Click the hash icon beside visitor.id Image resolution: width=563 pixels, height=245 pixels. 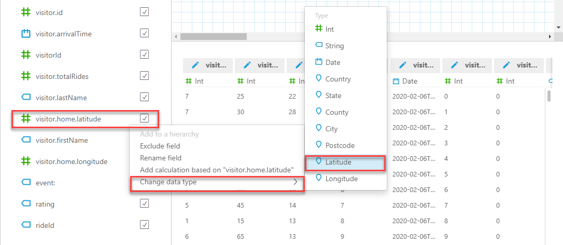pos(25,12)
